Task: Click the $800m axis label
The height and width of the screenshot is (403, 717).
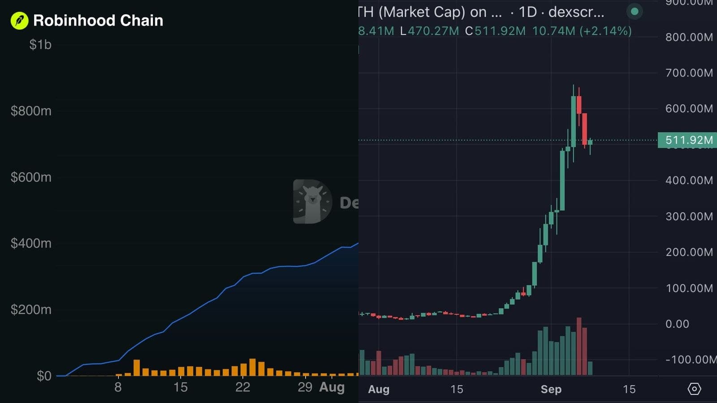Action: 31,111
